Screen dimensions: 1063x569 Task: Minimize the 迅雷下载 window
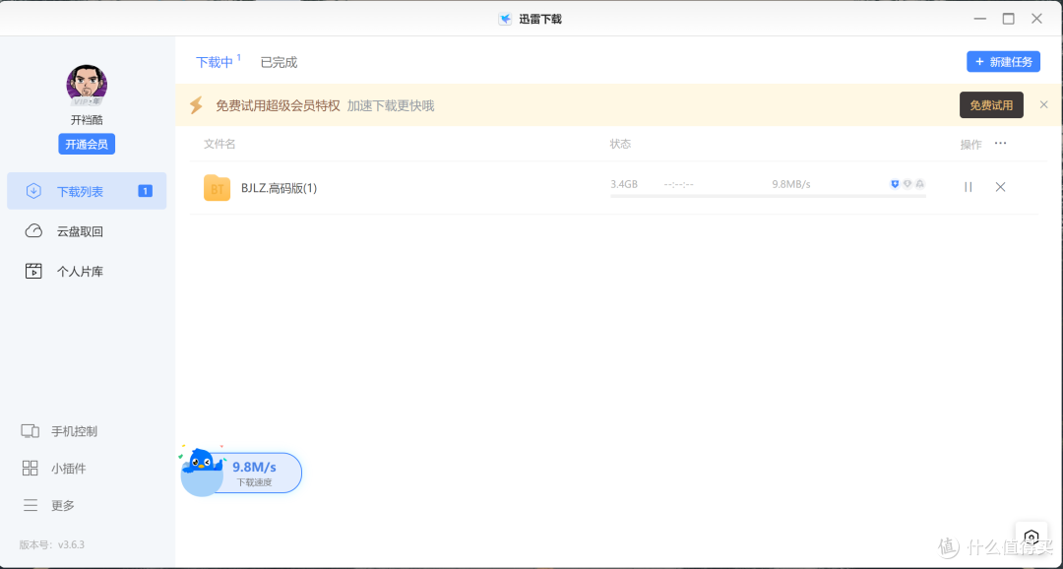click(x=980, y=19)
